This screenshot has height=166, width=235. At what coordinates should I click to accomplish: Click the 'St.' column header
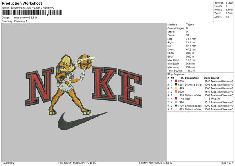[182, 78]
